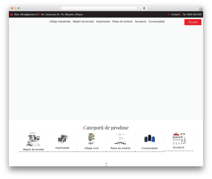Click the embroidery machine category image
The width and height of the screenshot is (212, 179).
click(x=33, y=139)
